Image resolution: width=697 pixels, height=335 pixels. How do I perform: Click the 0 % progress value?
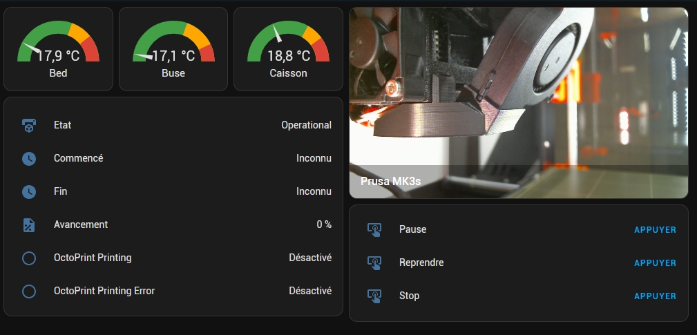(x=324, y=224)
